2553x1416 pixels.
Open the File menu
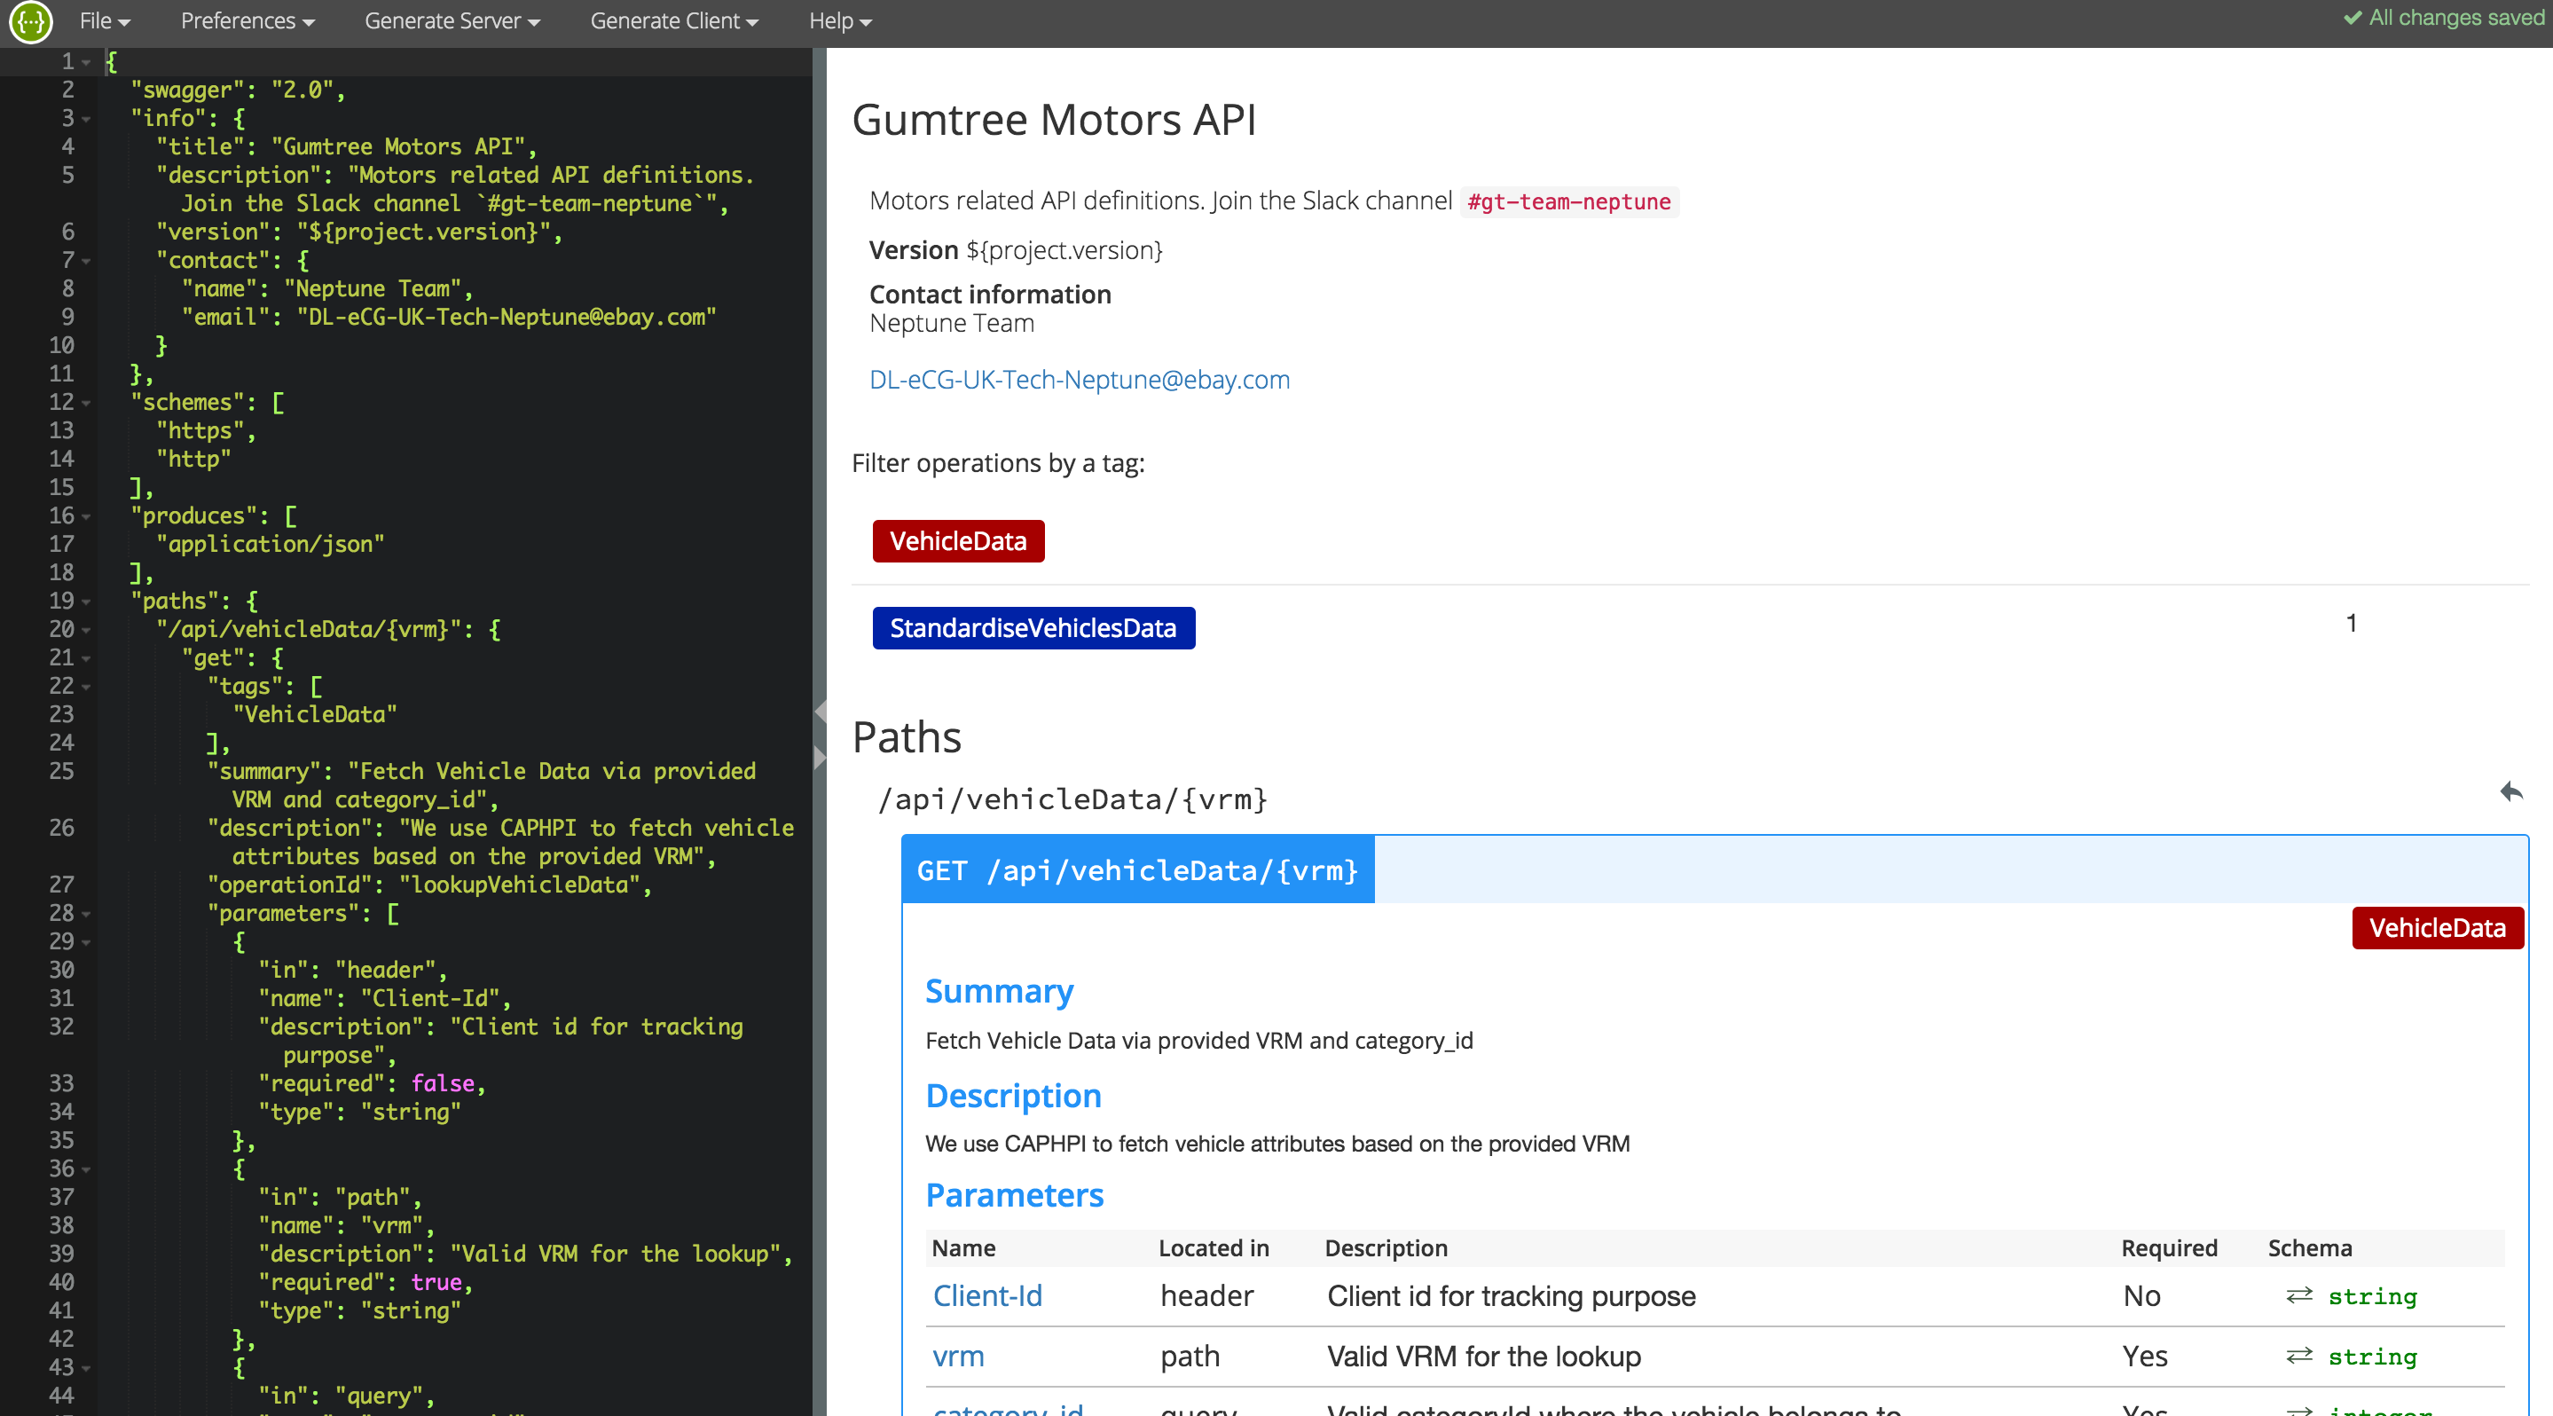104,20
